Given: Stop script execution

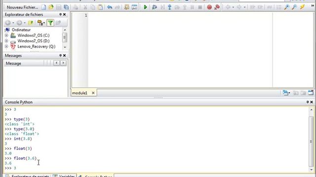Looking at the screenshot, I should [200, 7].
